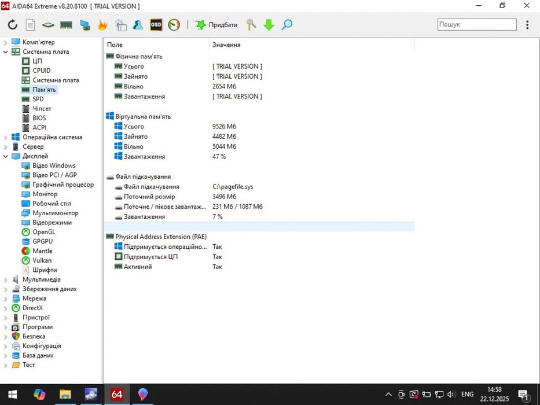Click the База даних tree icon
This screenshot has height=405, width=540.
pos(16,355)
